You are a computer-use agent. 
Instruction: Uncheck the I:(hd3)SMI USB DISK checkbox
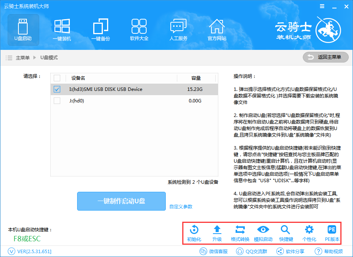coord(57,89)
